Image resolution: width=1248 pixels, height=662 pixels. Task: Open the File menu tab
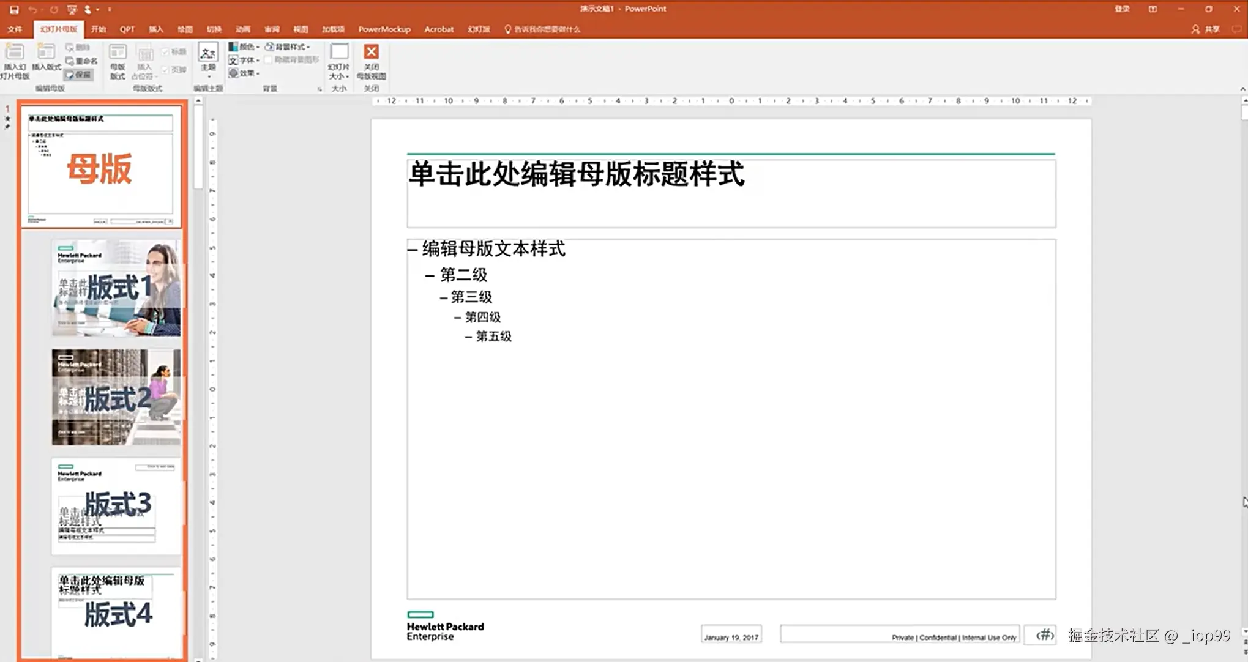[15, 29]
